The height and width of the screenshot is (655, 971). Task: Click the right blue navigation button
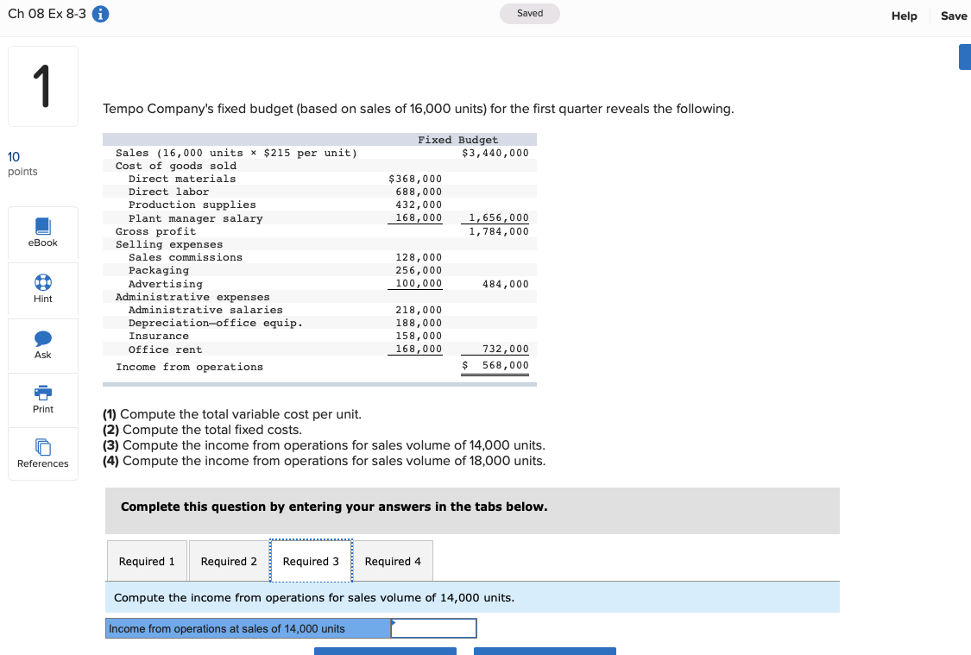point(545,652)
